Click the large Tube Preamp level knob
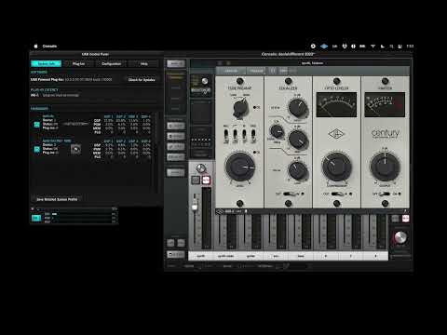This screenshot has height=335, width=447. point(239,167)
